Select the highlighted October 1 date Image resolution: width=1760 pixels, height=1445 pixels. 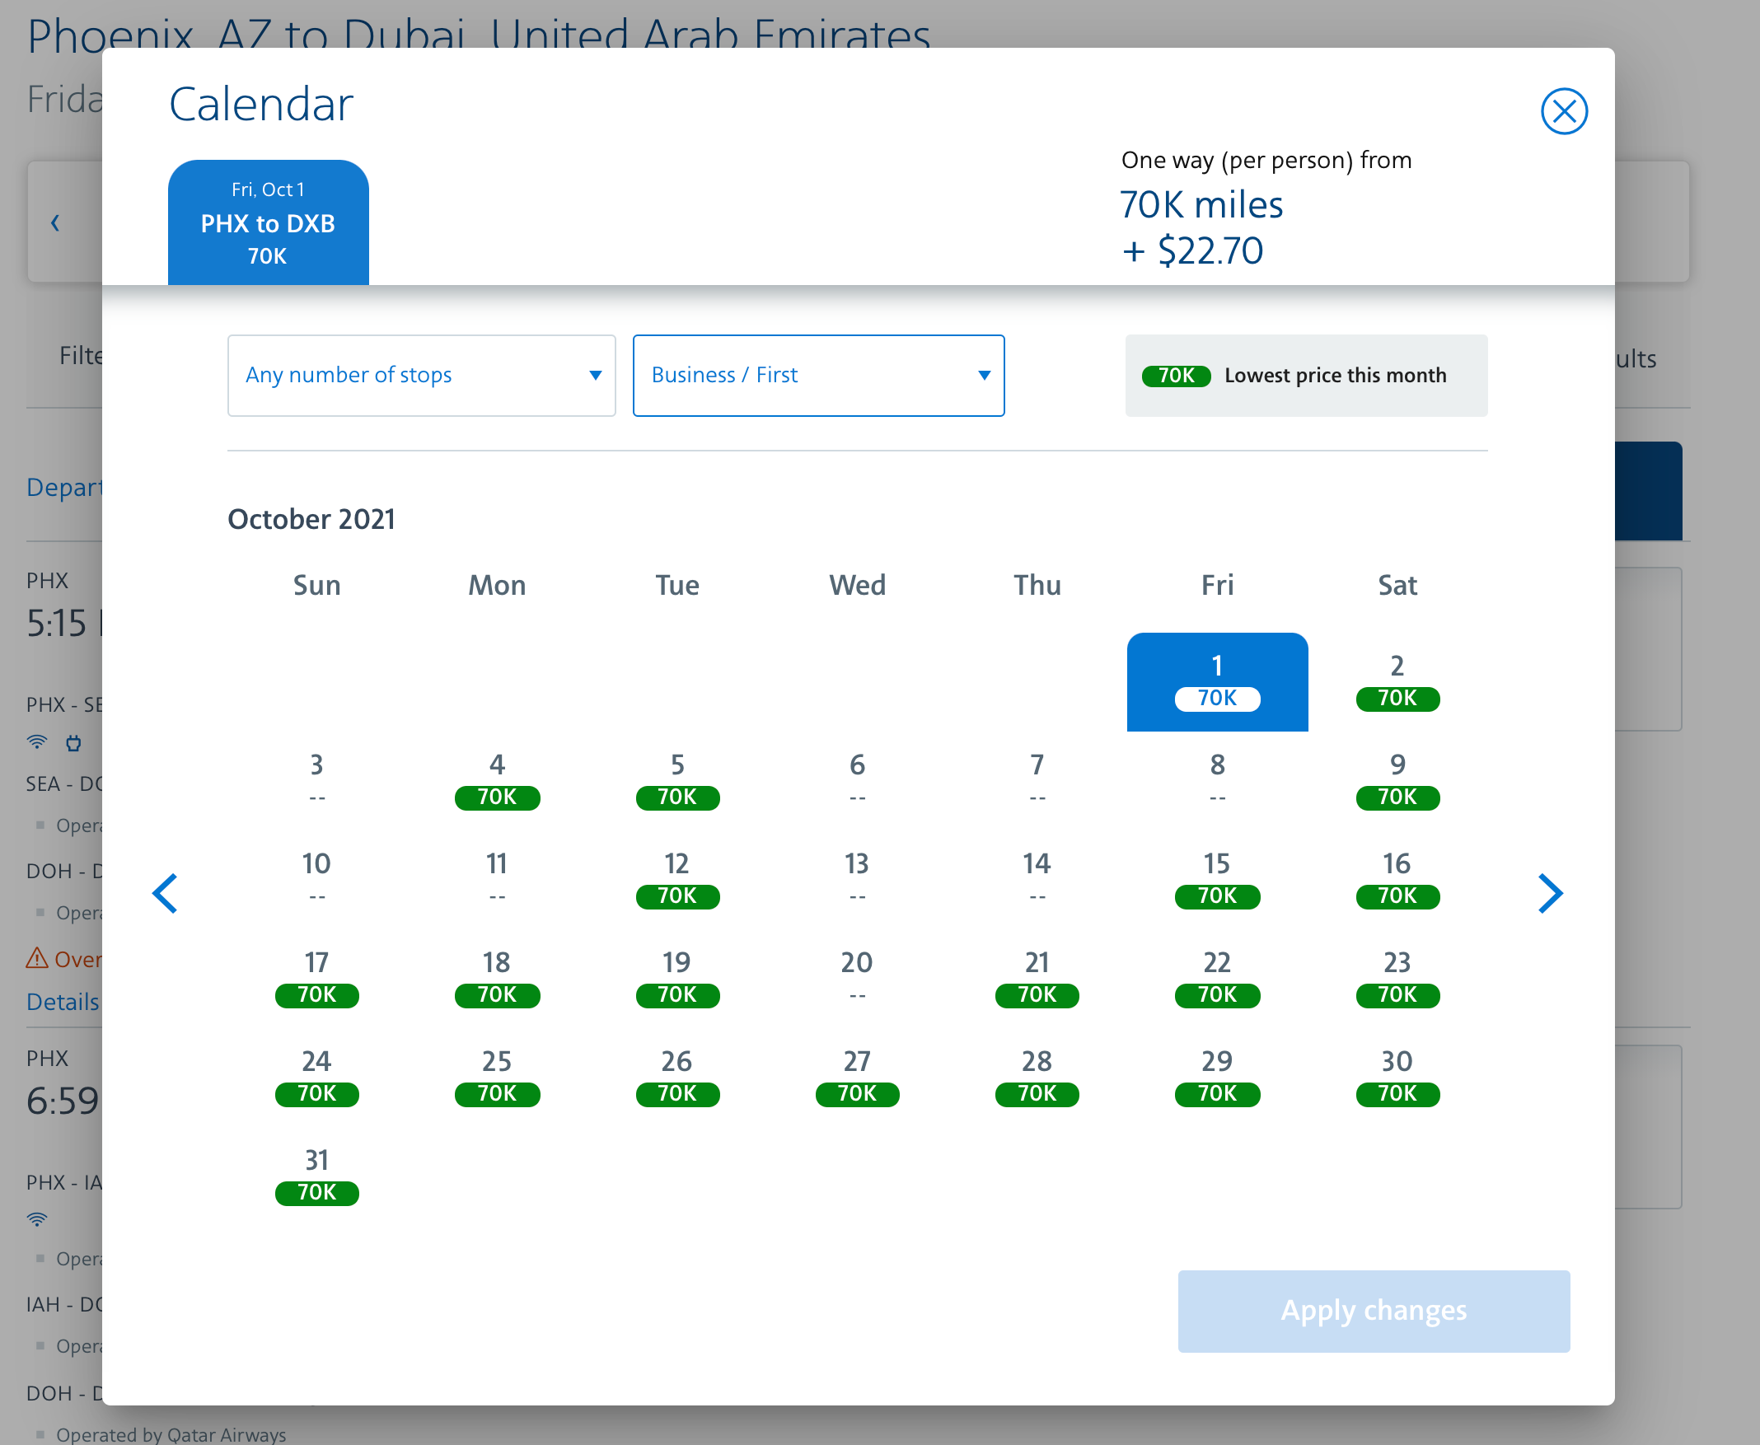pyautogui.click(x=1216, y=681)
